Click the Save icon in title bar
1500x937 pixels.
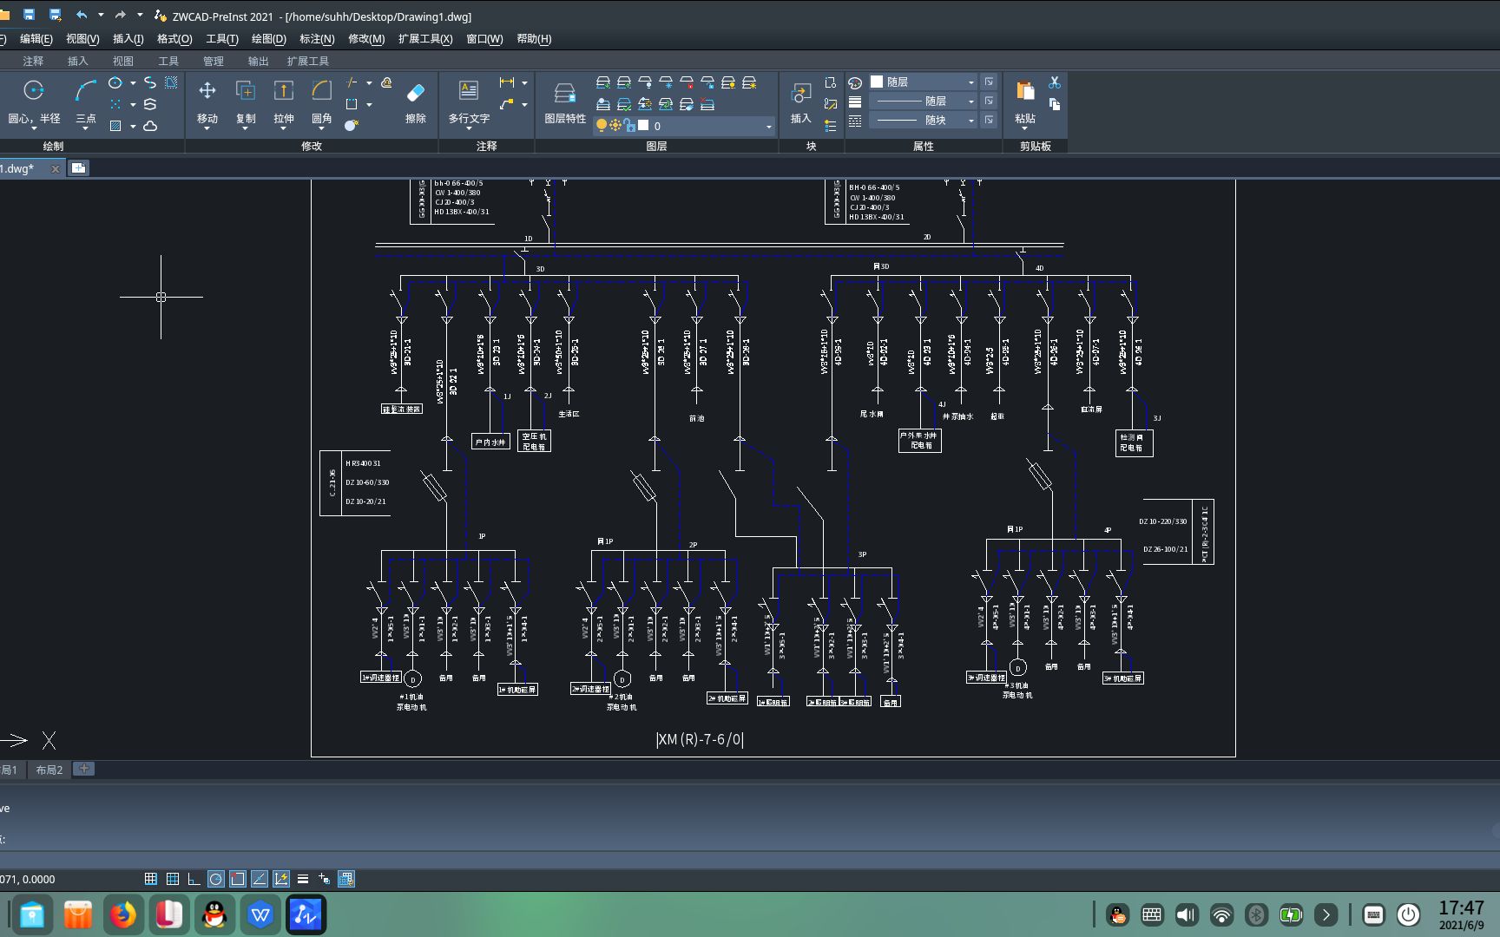(x=29, y=15)
